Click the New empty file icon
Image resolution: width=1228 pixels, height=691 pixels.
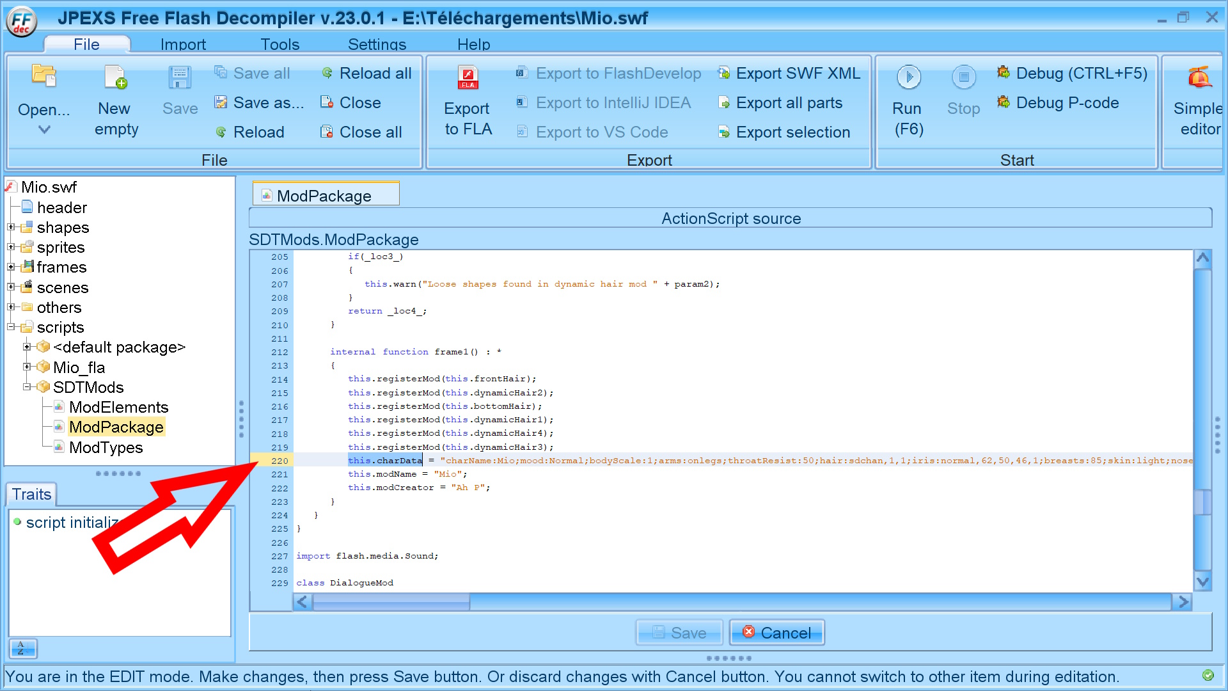(x=116, y=77)
